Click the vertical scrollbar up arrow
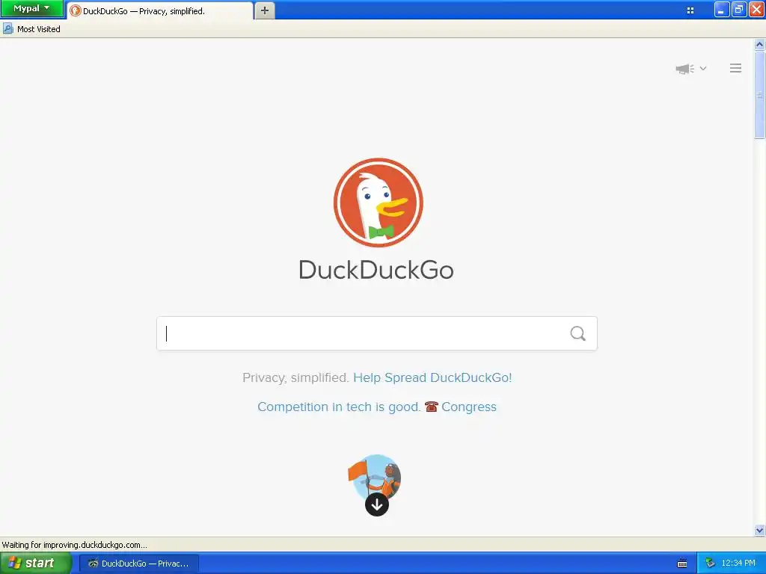Viewport: 766px width, 574px height. pos(759,44)
